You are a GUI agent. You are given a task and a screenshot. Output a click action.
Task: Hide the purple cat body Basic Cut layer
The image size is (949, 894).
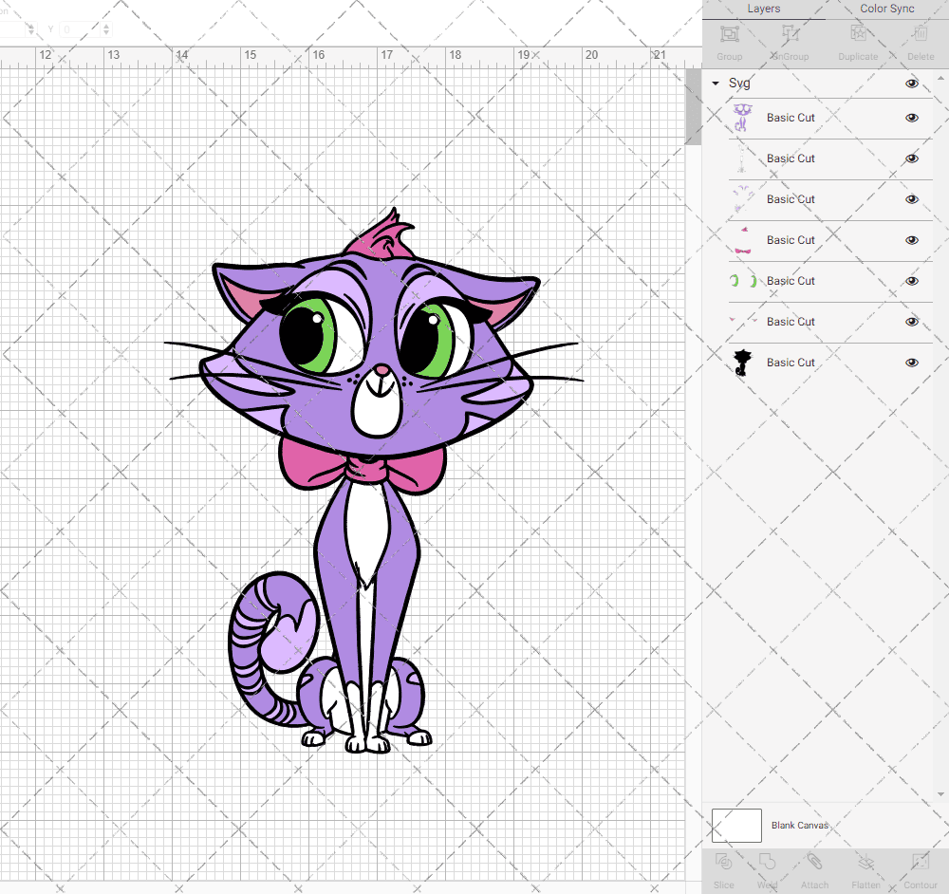pos(912,118)
